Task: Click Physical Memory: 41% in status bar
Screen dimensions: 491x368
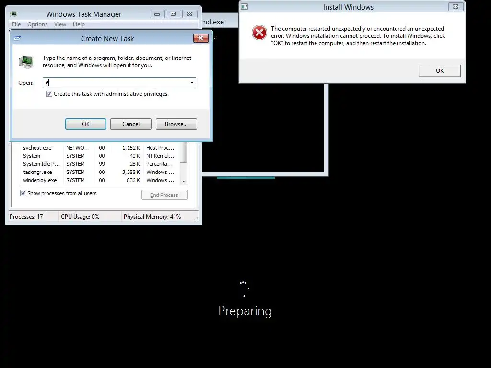Action: click(152, 217)
